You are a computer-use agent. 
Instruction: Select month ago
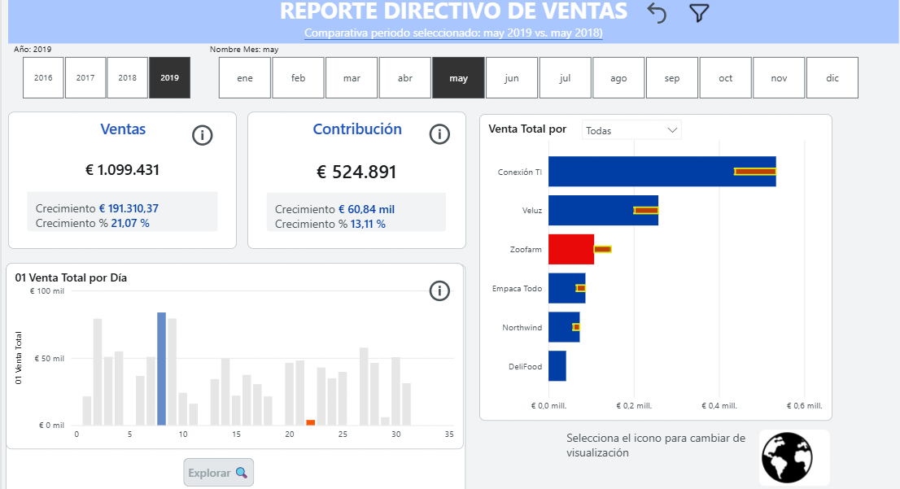618,77
